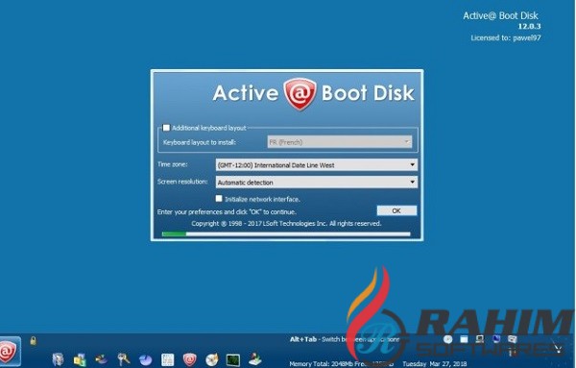This screenshot has width=576, height=368.
Task: Open the green monitor system icon
Action: (x=233, y=359)
